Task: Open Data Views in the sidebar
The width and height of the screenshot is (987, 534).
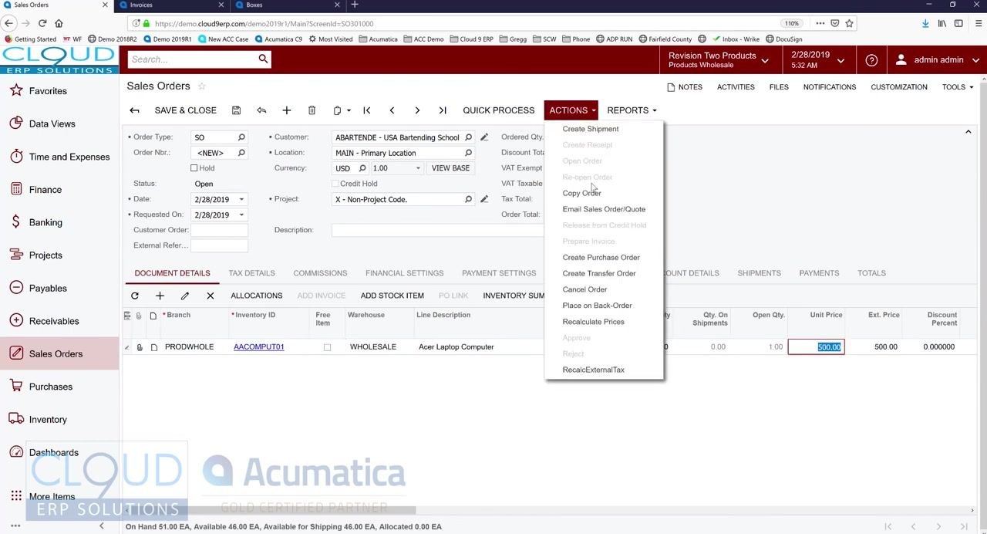Action: pyautogui.click(x=52, y=123)
